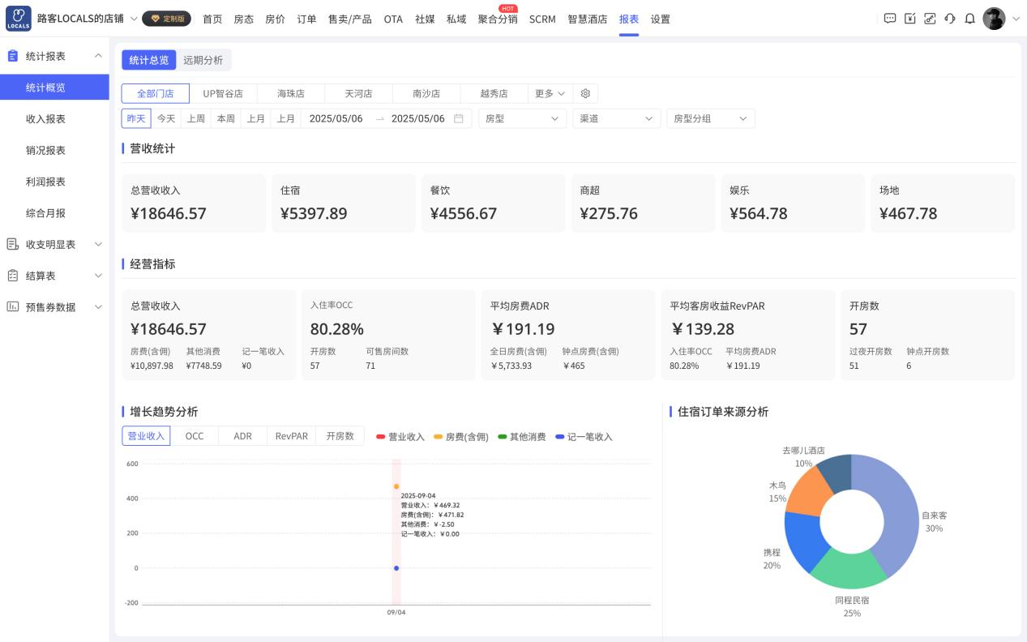
Task: Open customer support headset icon
Action: [x=950, y=19]
